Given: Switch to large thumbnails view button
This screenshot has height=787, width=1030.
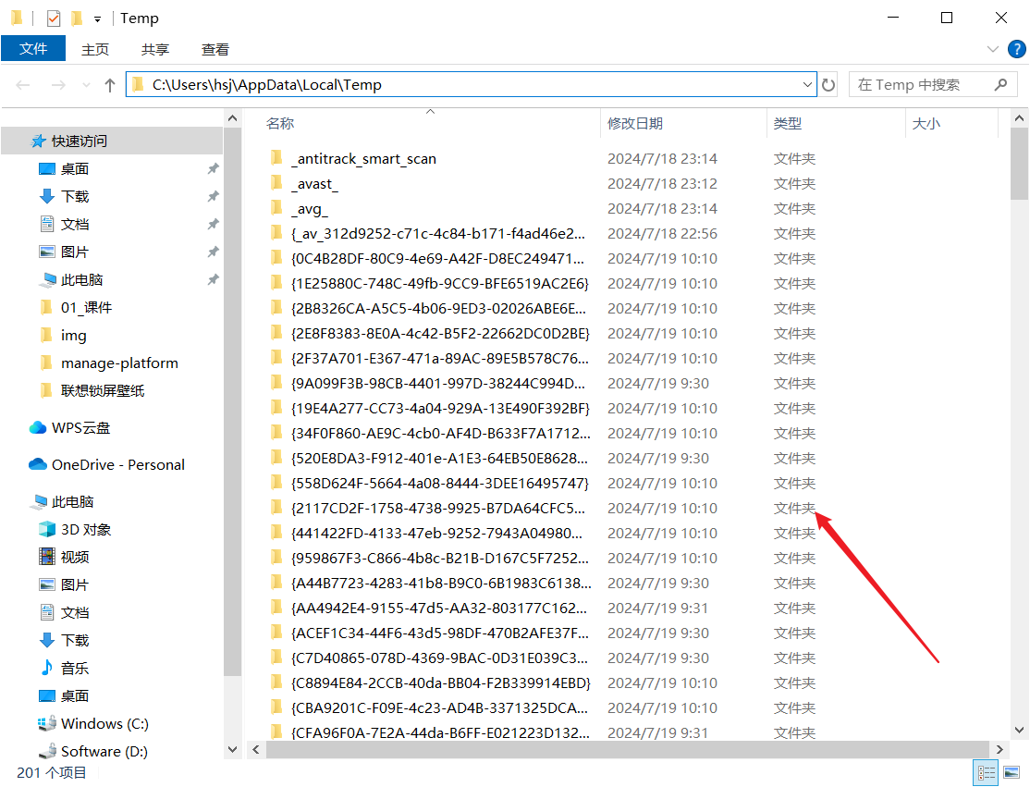Looking at the screenshot, I should (1012, 772).
